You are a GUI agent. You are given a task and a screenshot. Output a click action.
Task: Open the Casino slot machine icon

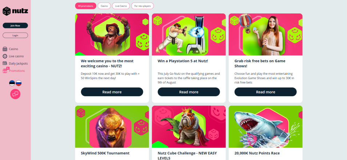(5, 49)
